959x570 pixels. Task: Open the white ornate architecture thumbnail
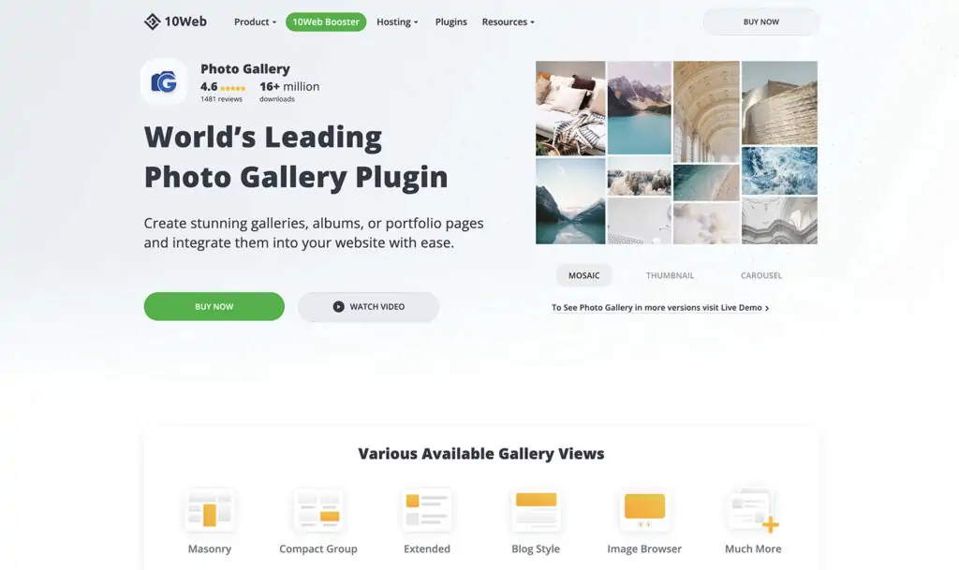point(779,221)
